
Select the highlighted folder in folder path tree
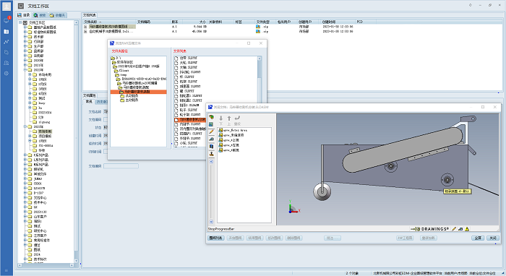(x=139, y=92)
